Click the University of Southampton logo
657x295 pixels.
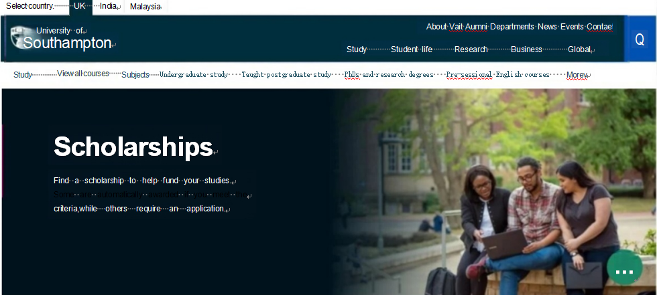[x=62, y=38]
